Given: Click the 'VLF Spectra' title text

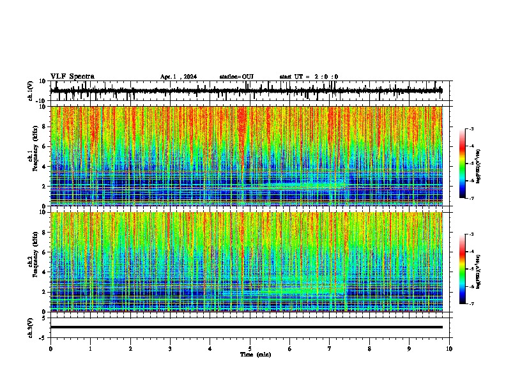Looking at the screenshot, I should (72, 77).
